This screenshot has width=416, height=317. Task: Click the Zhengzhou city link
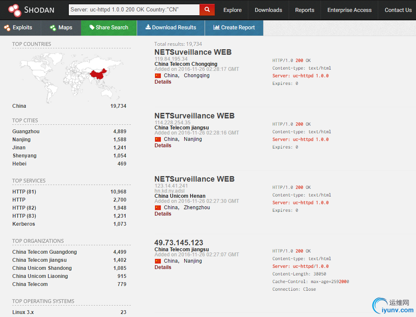197,208
